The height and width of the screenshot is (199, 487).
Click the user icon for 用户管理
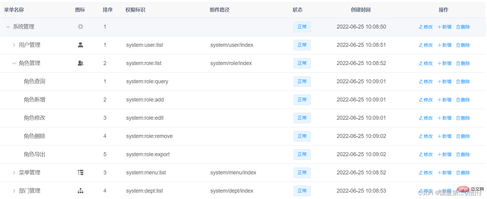[x=81, y=45]
